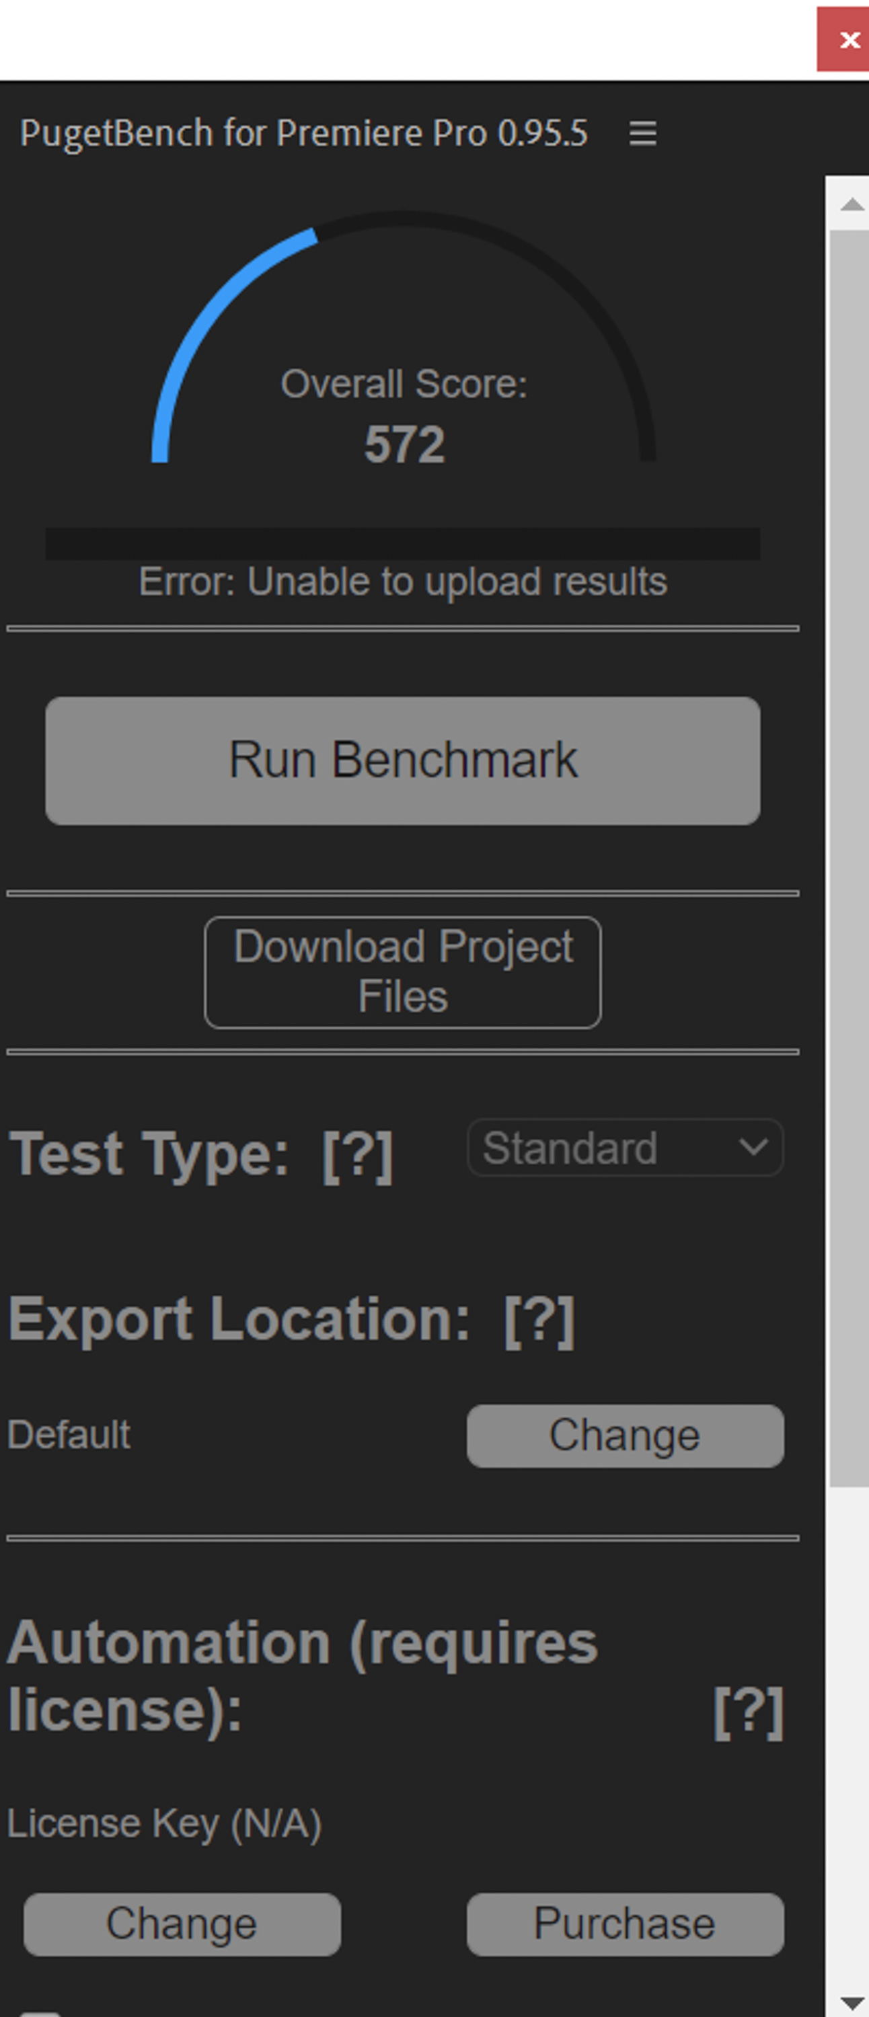Click Purchase to buy a license
Screen dimensions: 869x2017
(626, 1924)
